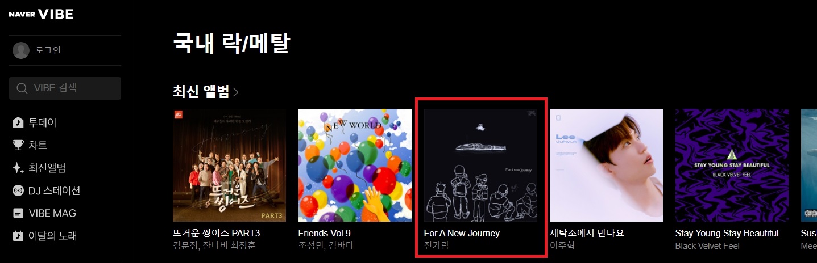Viewport: 817px width, 263px height.
Task: Expand 최신 앨범 section with chevron arrow
Action: pyautogui.click(x=235, y=92)
